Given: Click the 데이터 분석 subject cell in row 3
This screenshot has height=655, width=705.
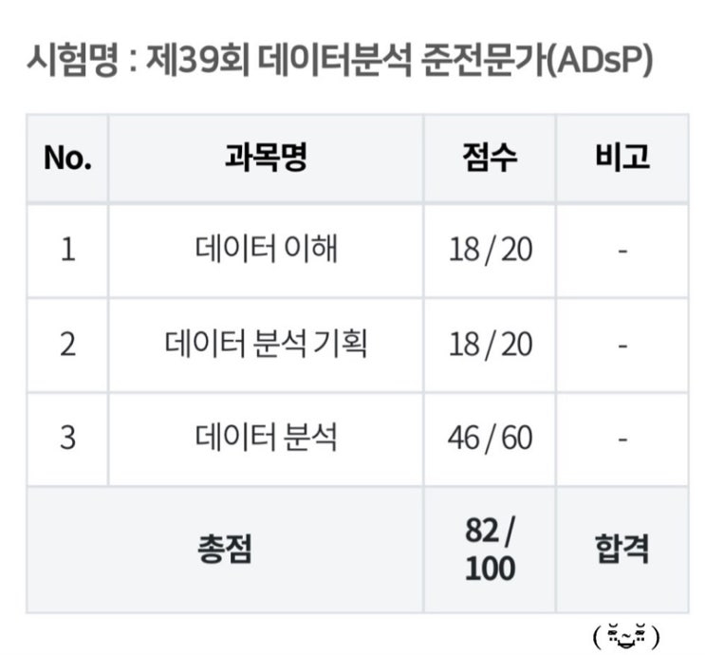Looking at the screenshot, I should (266, 439).
